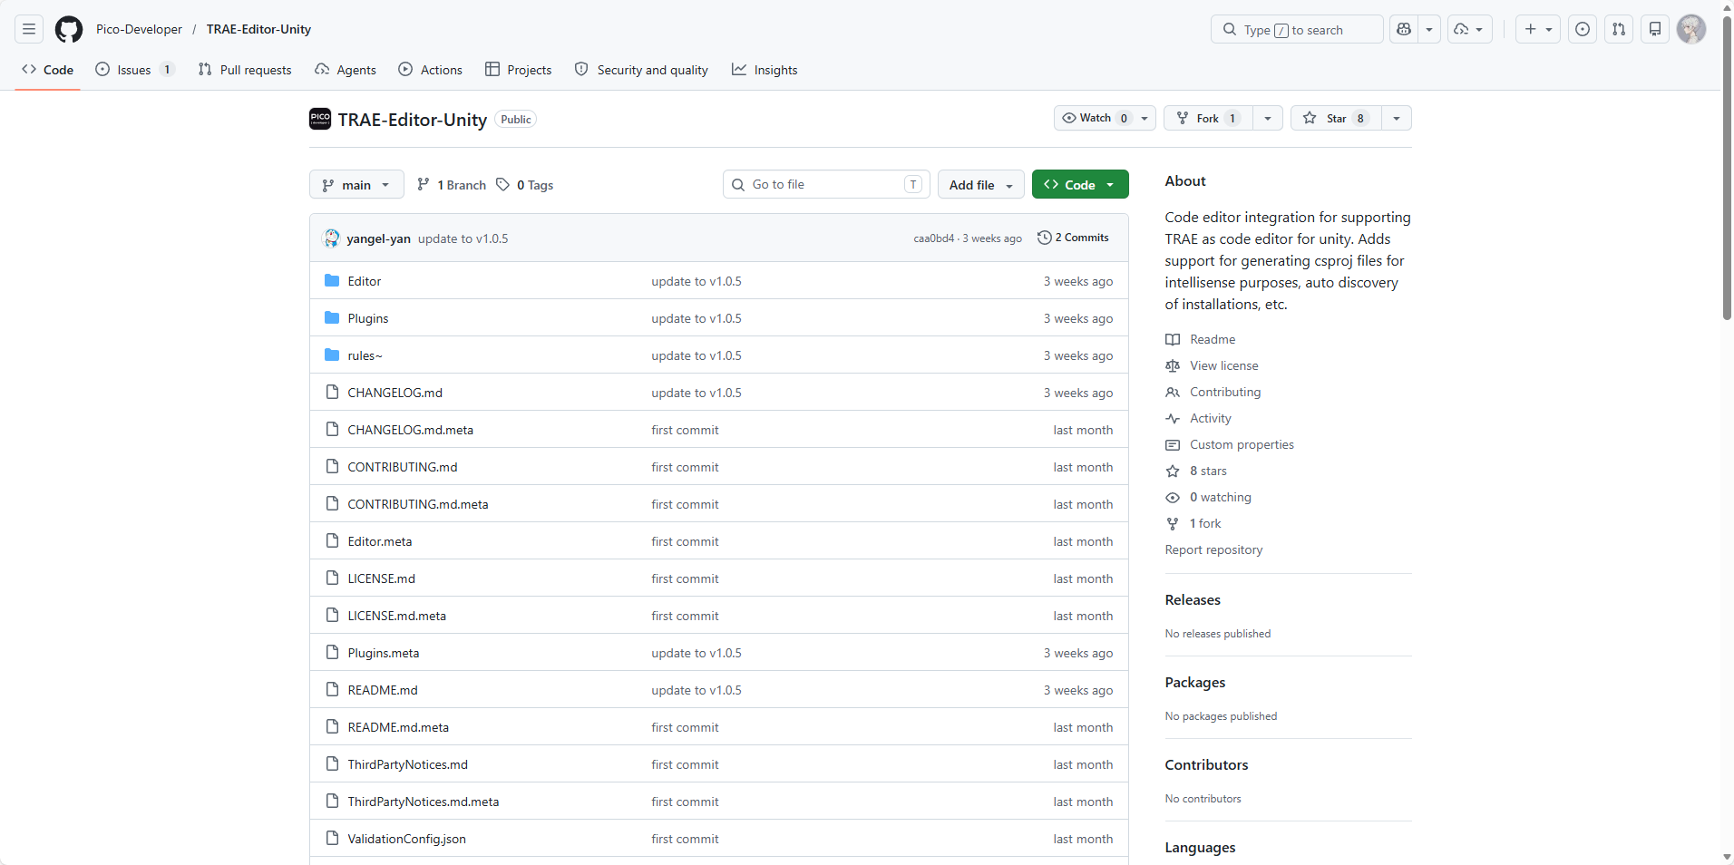View the 2 Commits history link
This screenshot has width=1734, height=865.
pos(1074,238)
